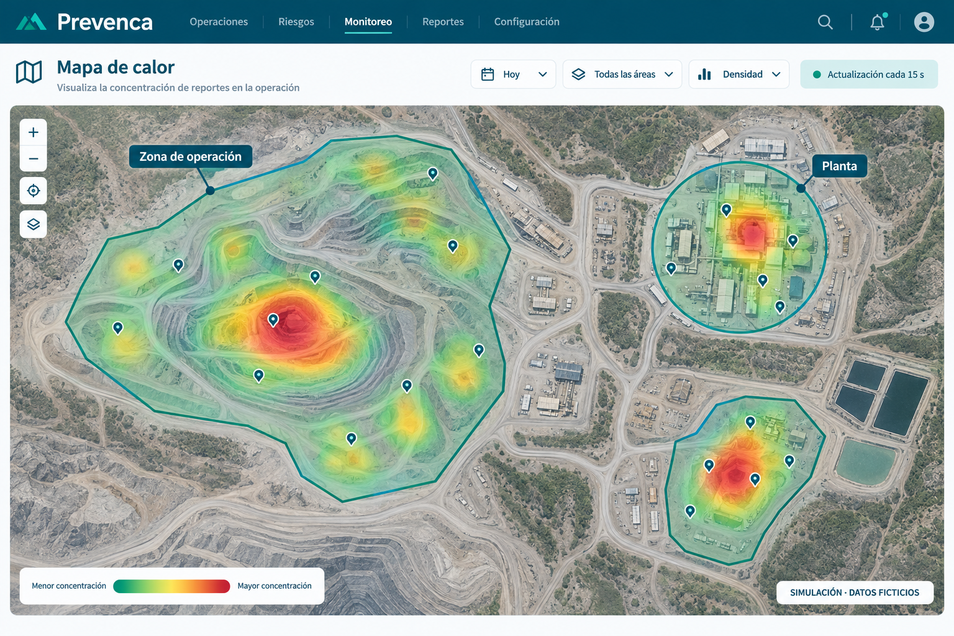Select the Monitoreo tab
Viewport: 954px width, 636px height.
pyautogui.click(x=368, y=22)
